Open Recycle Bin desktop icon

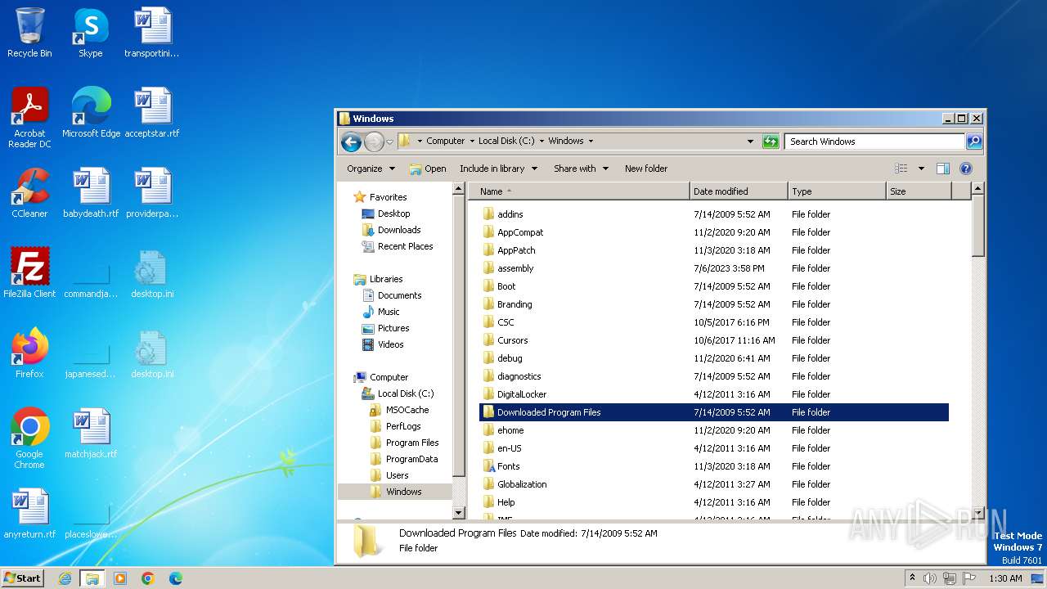pos(29,34)
